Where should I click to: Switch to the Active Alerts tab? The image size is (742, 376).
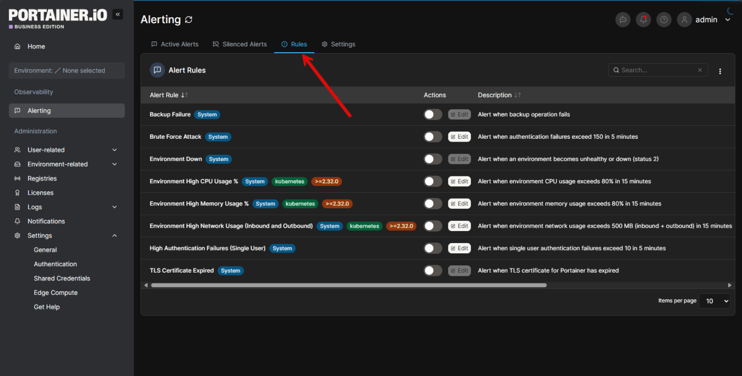175,44
